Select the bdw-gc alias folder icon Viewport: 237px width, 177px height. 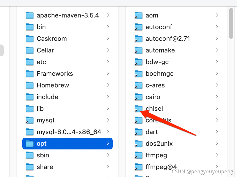[x=139, y=62]
